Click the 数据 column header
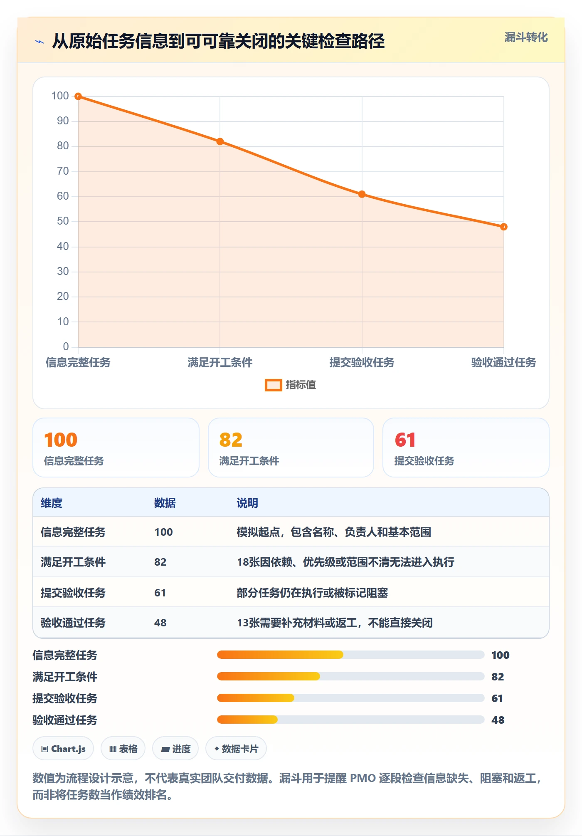Screen dimensions: 582x836 click(x=165, y=503)
